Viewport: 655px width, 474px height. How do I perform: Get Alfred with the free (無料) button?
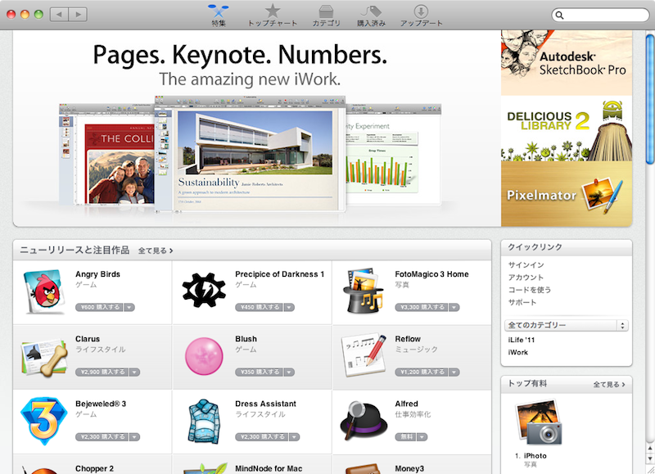click(x=405, y=437)
